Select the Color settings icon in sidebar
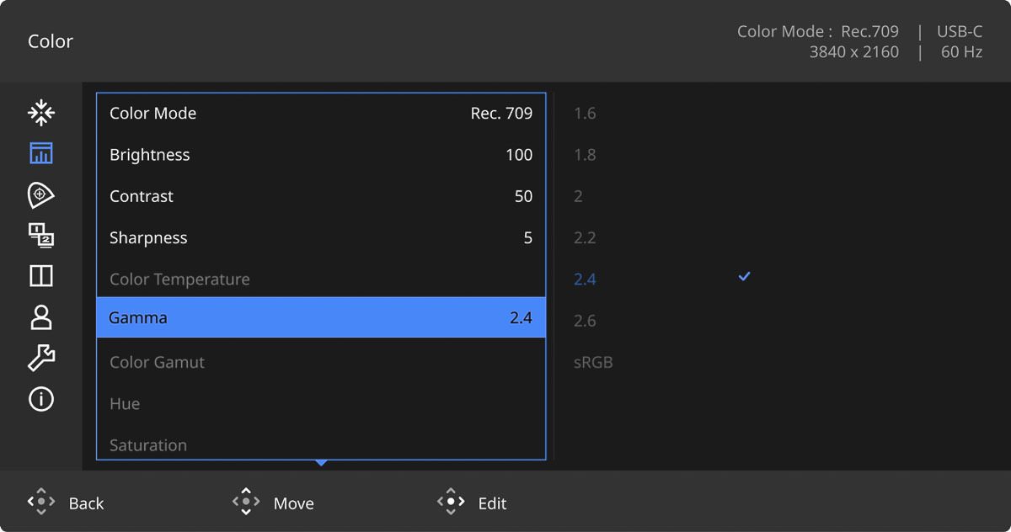 [x=40, y=153]
